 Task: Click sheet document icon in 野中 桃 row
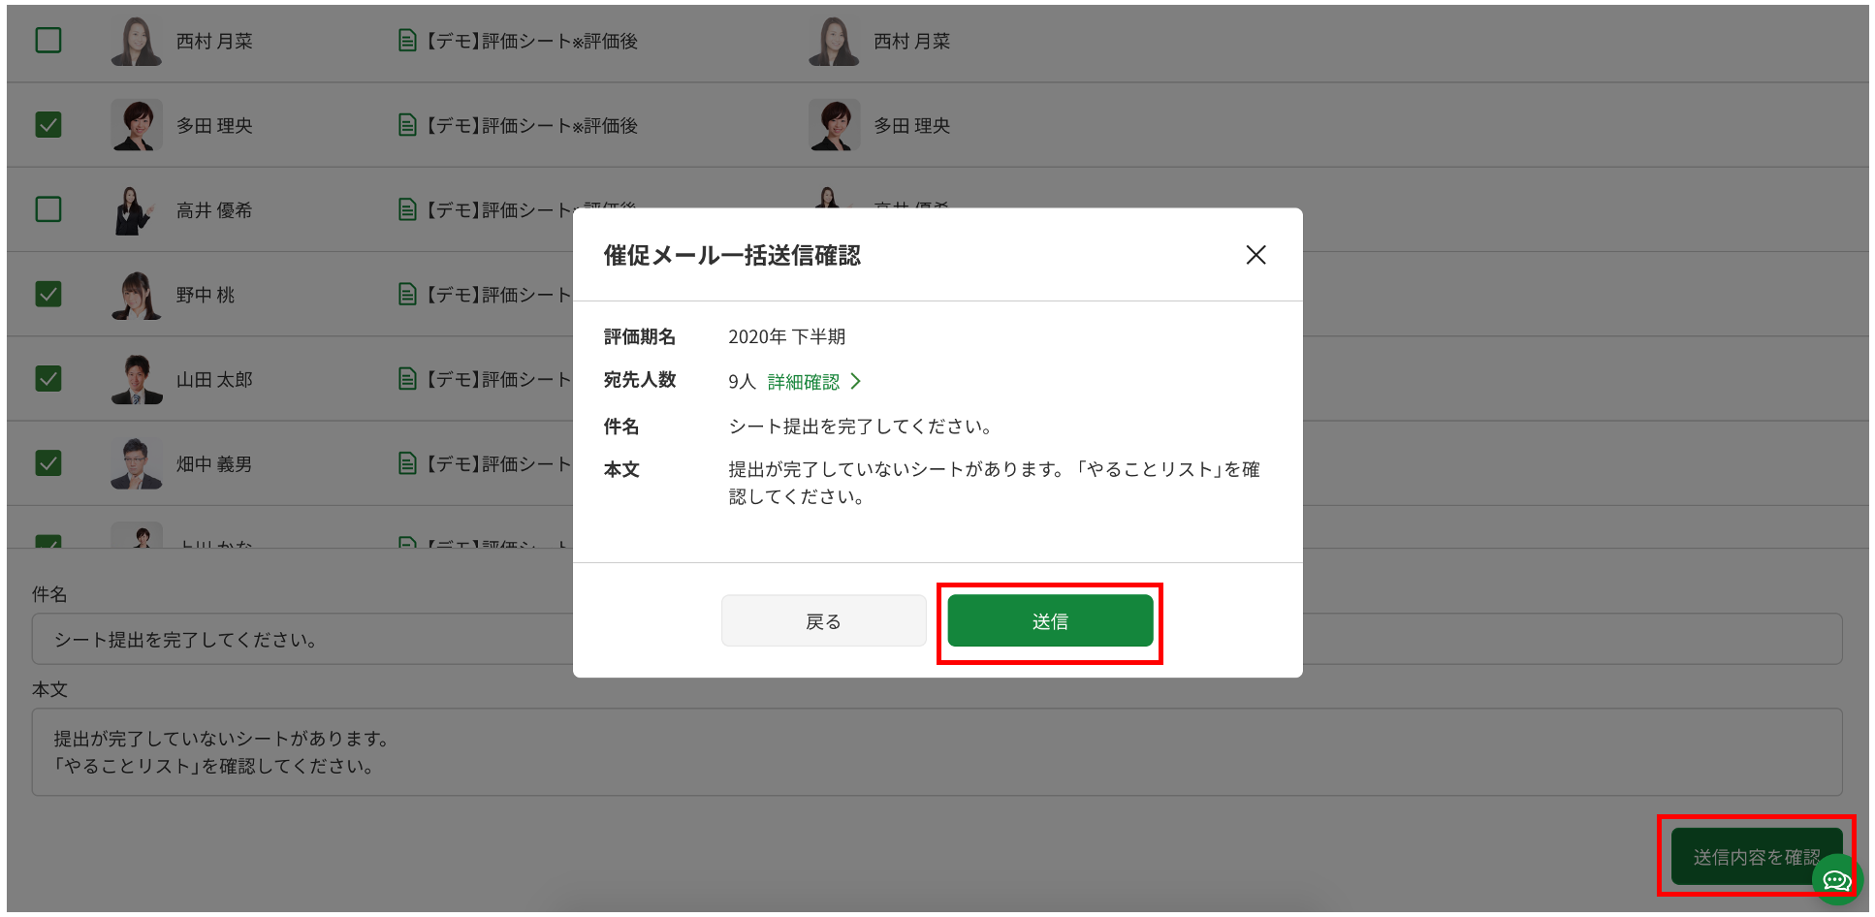point(407,294)
